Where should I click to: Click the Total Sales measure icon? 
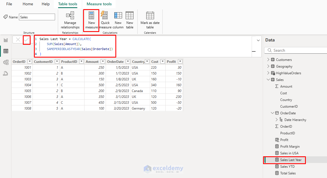point(277,173)
